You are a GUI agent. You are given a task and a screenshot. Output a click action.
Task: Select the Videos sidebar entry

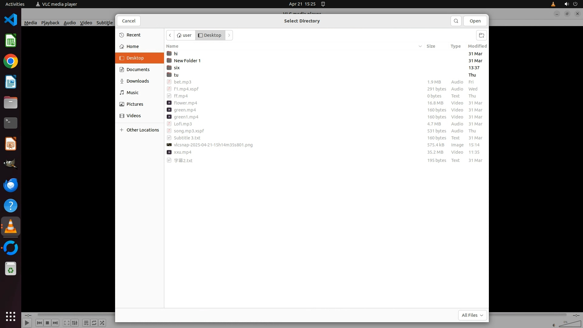tap(134, 116)
